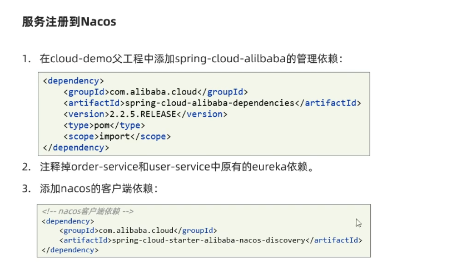Image resolution: width=462 pixels, height=274 pixels.
Task: Click the closing dependency tag in first code block
Action: click(76, 147)
